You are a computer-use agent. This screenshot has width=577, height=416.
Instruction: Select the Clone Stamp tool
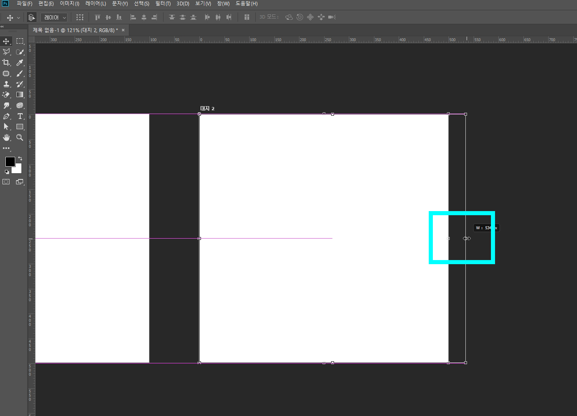pos(6,84)
